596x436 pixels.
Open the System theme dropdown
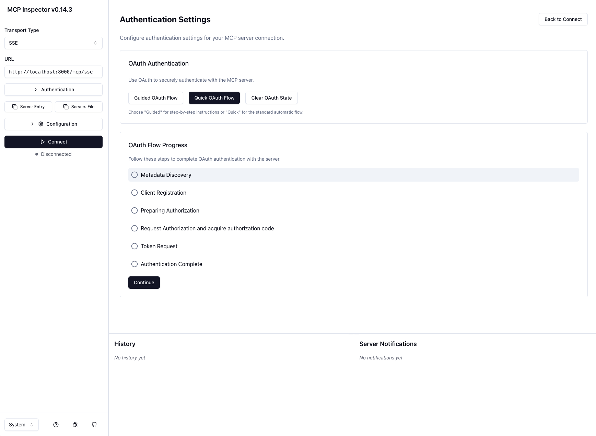[x=22, y=425]
